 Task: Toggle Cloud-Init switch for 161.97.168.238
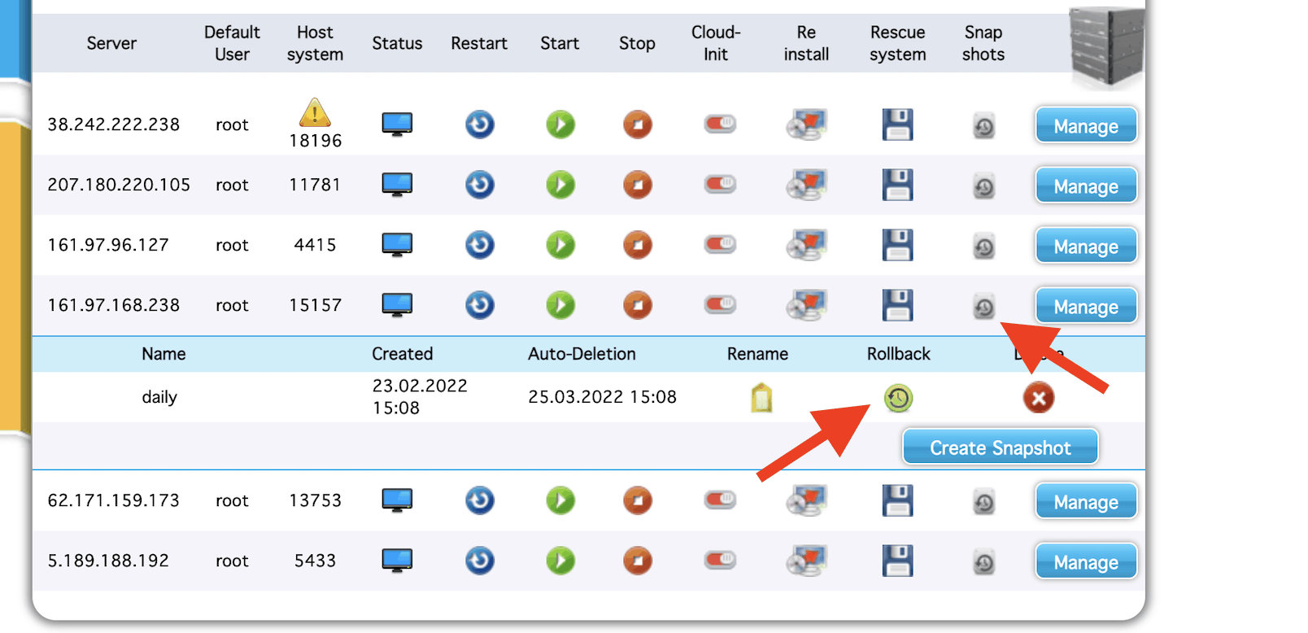719,305
